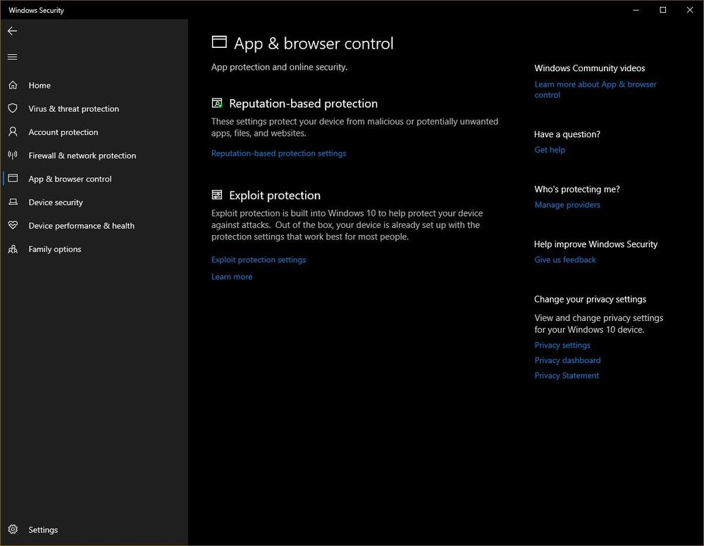The image size is (704, 546).
Task: Open Settings at sidebar bottom
Action: pos(94,529)
